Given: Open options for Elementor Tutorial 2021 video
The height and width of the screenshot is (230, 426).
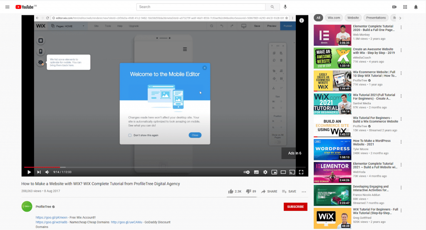Looking at the screenshot, I should pos(401,165).
